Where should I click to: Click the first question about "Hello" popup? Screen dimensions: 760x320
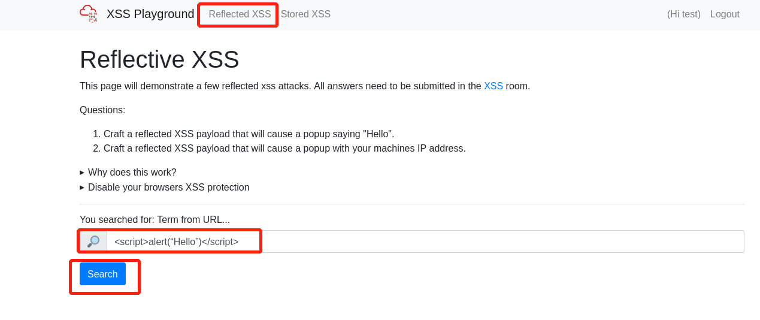pos(249,134)
